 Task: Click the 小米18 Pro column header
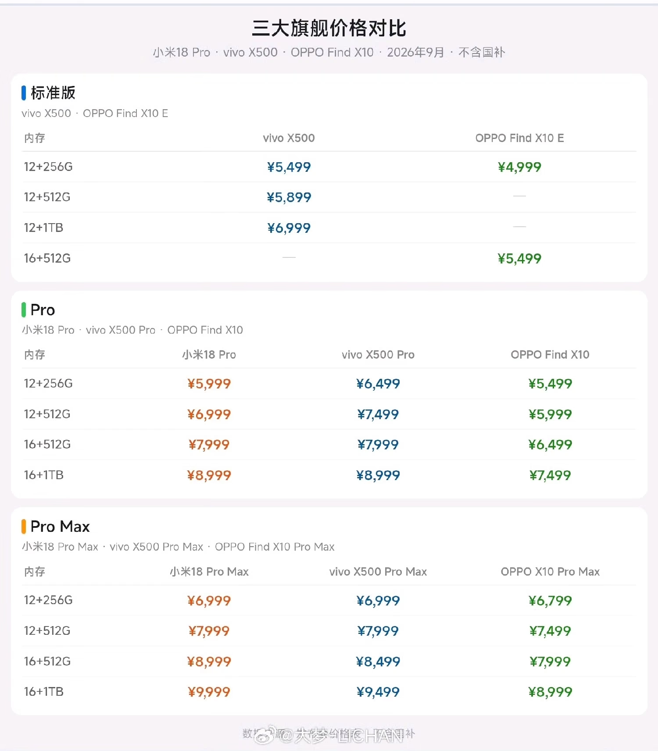(209, 355)
